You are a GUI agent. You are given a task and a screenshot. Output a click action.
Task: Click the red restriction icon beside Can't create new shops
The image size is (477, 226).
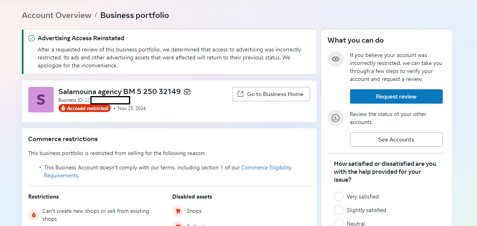34,215
